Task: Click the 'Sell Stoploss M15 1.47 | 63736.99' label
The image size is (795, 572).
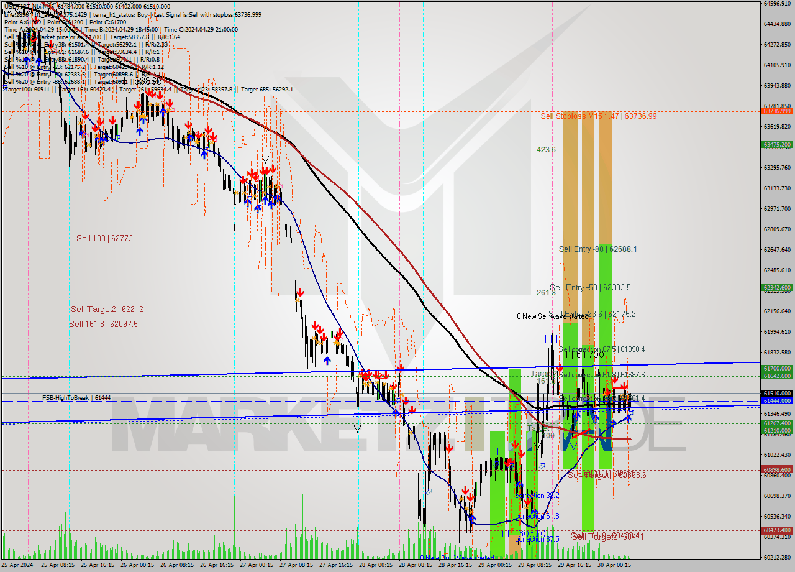Action: (x=598, y=116)
